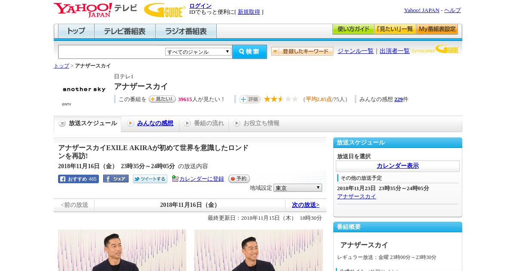Open the すべてのジャンル genre dropdown
Screen dimensions: 516x271
pos(198,52)
